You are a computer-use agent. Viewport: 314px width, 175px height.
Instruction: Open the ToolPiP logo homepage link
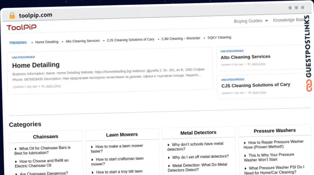click(x=21, y=27)
